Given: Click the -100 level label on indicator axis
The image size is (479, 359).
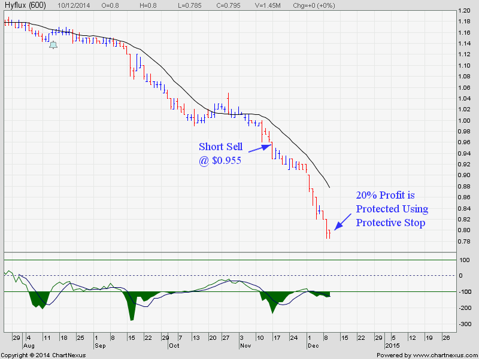Looking at the screenshot, I should pyautogui.click(x=465, y=291).
